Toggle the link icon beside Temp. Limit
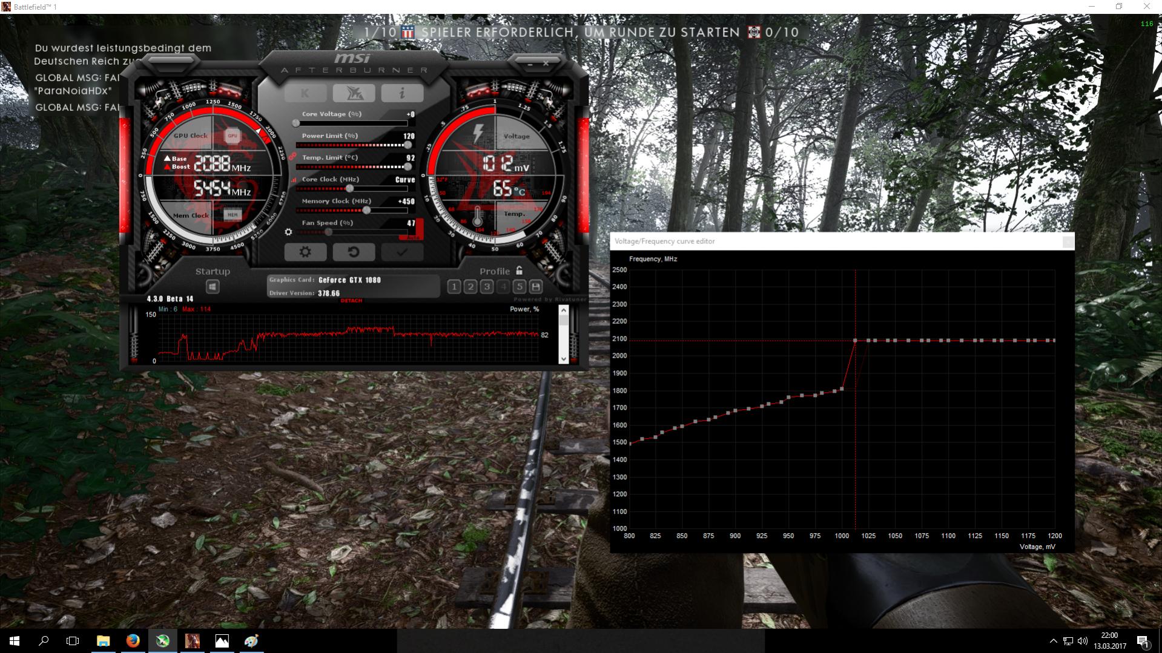This screenshot has height=653, width=1162. point(292,157)
